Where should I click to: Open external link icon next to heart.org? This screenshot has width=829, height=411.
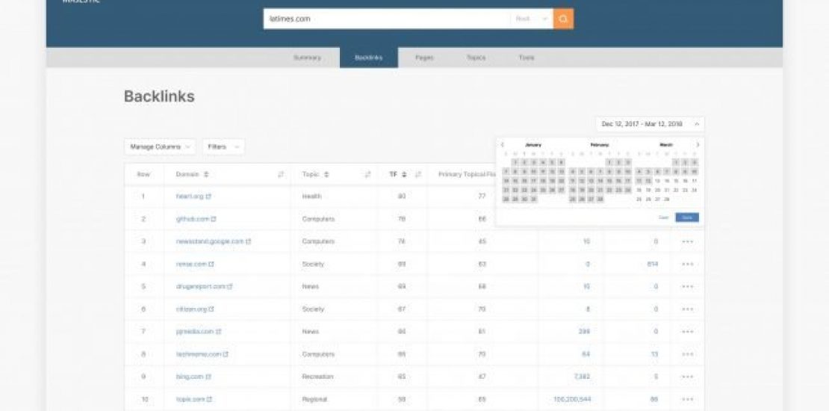(x=208, y=197)
